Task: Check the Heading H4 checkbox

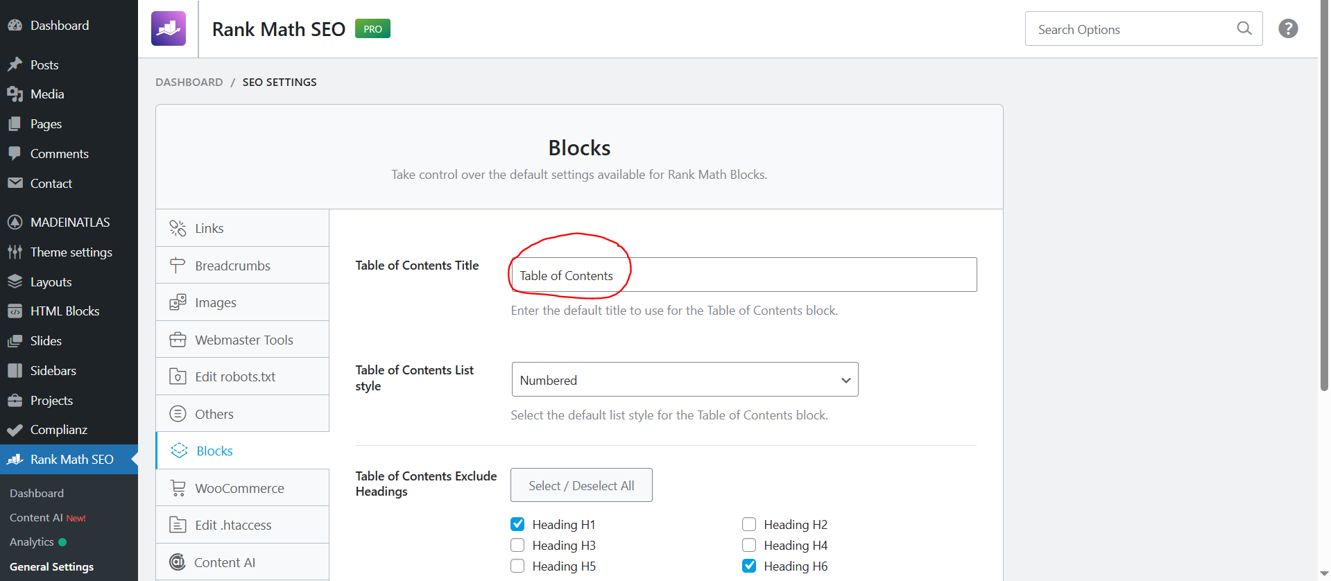Action: (x=749, y=545)
